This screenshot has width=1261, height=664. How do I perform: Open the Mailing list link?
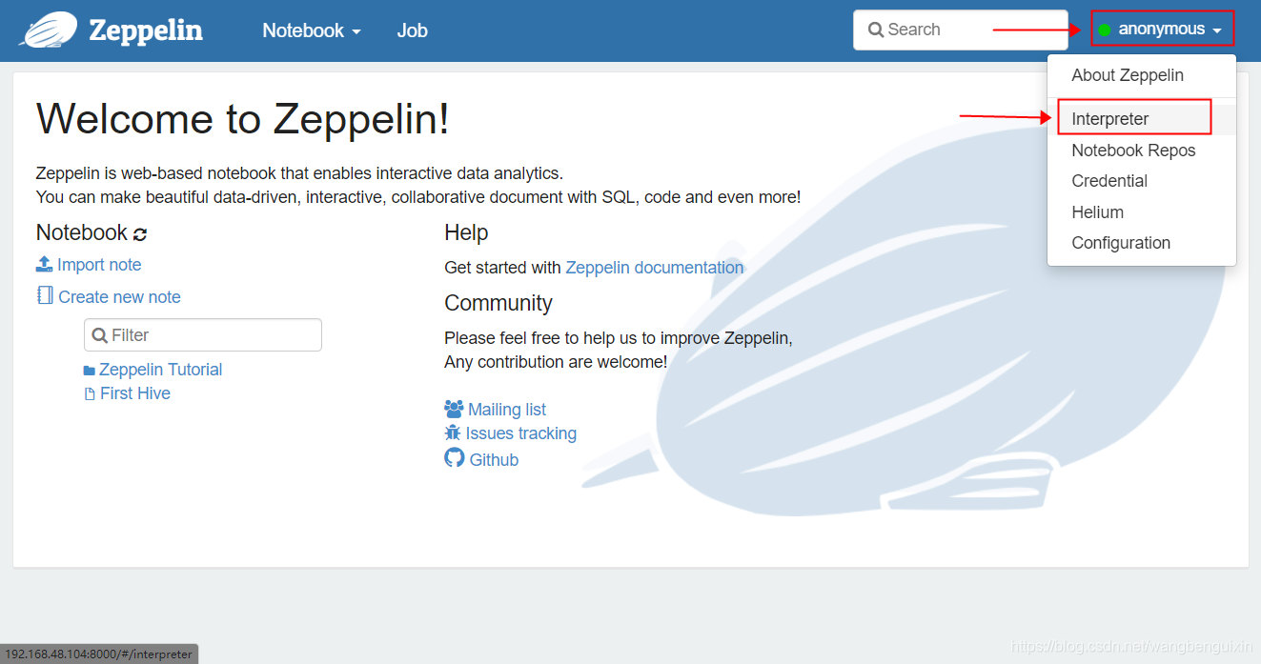(507, 410)
